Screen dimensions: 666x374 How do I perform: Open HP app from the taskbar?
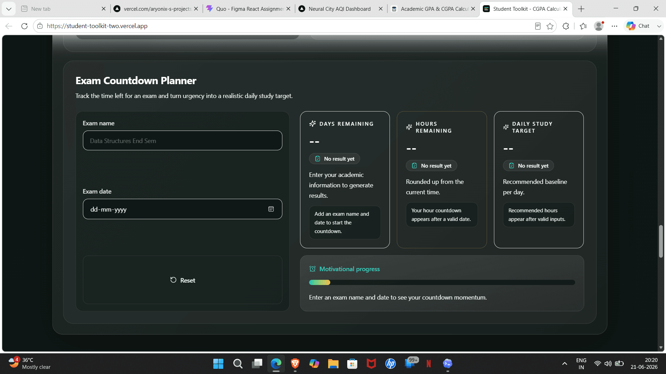click(x=391, y=364)
